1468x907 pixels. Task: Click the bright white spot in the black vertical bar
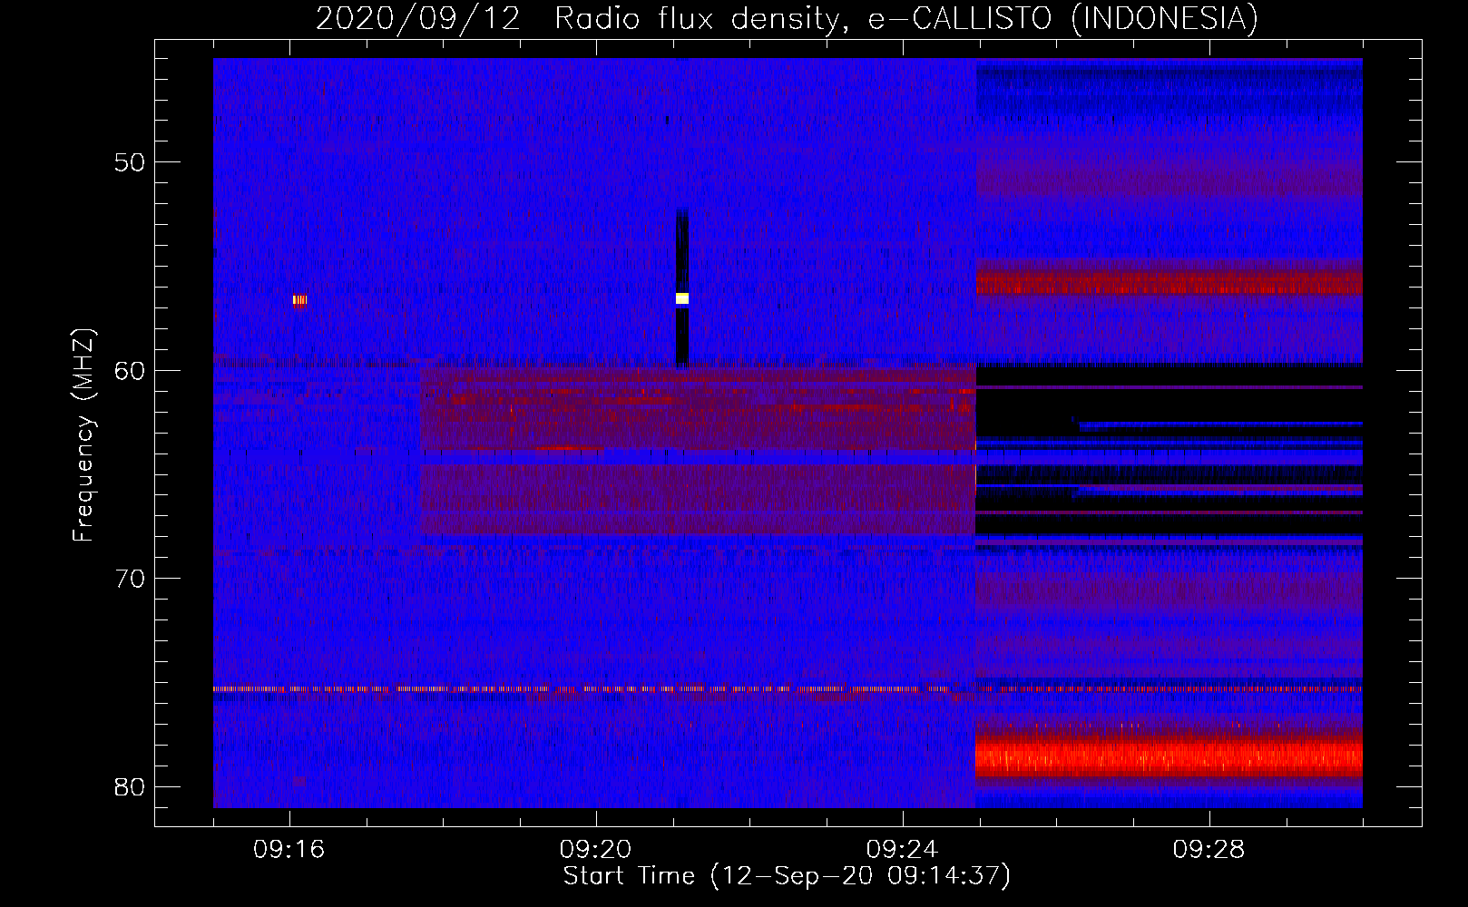tap(682, 298)
